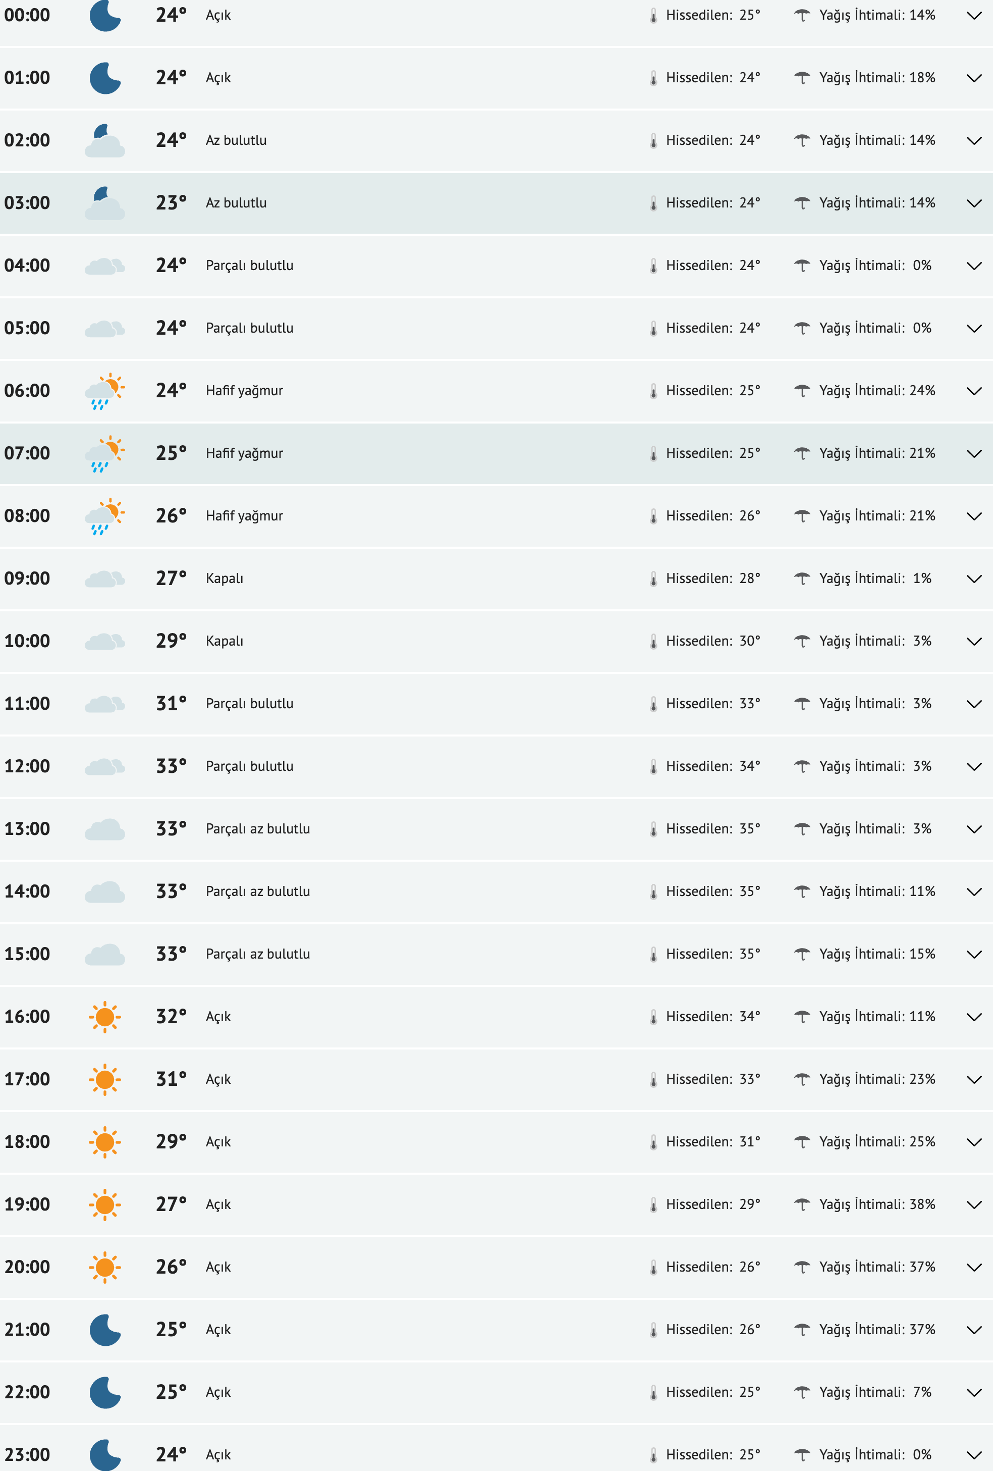The height and width of the screenshot is (1471, 993).
Task: Click the overcast cloud icon at 09:00
Action: tap(105, 578)
